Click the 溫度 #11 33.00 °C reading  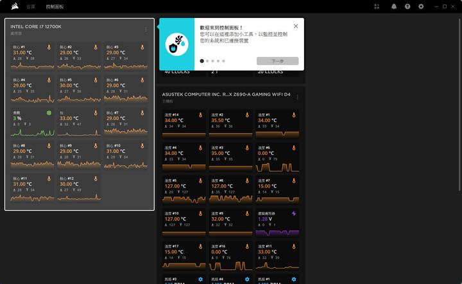click(x=267, y=252)
